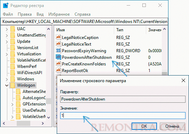The image size is (189, 134).
Task: Click the Registry Editor app icon
Action: click(x=6, y=6)
